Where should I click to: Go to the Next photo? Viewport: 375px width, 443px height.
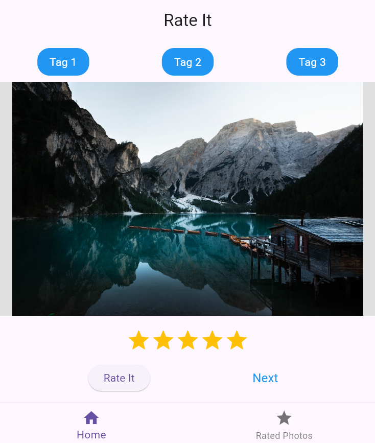pyautogui.click(x=265, y=378)
